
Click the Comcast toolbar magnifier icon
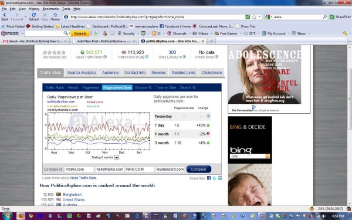[x=66, y=33]
